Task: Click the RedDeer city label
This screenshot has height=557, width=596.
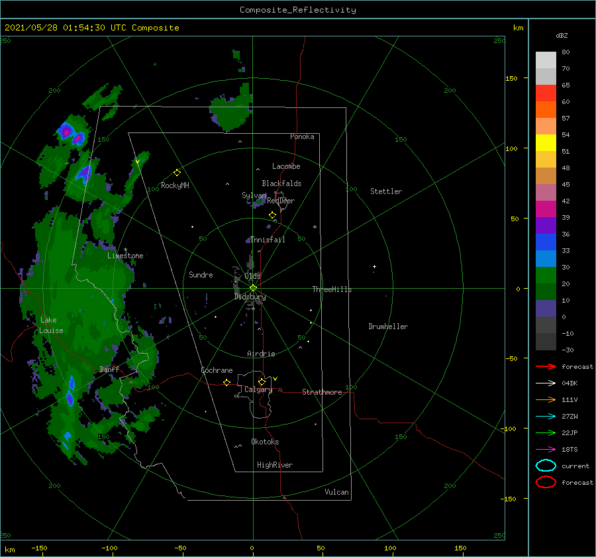Action: (x=281, y=201)
